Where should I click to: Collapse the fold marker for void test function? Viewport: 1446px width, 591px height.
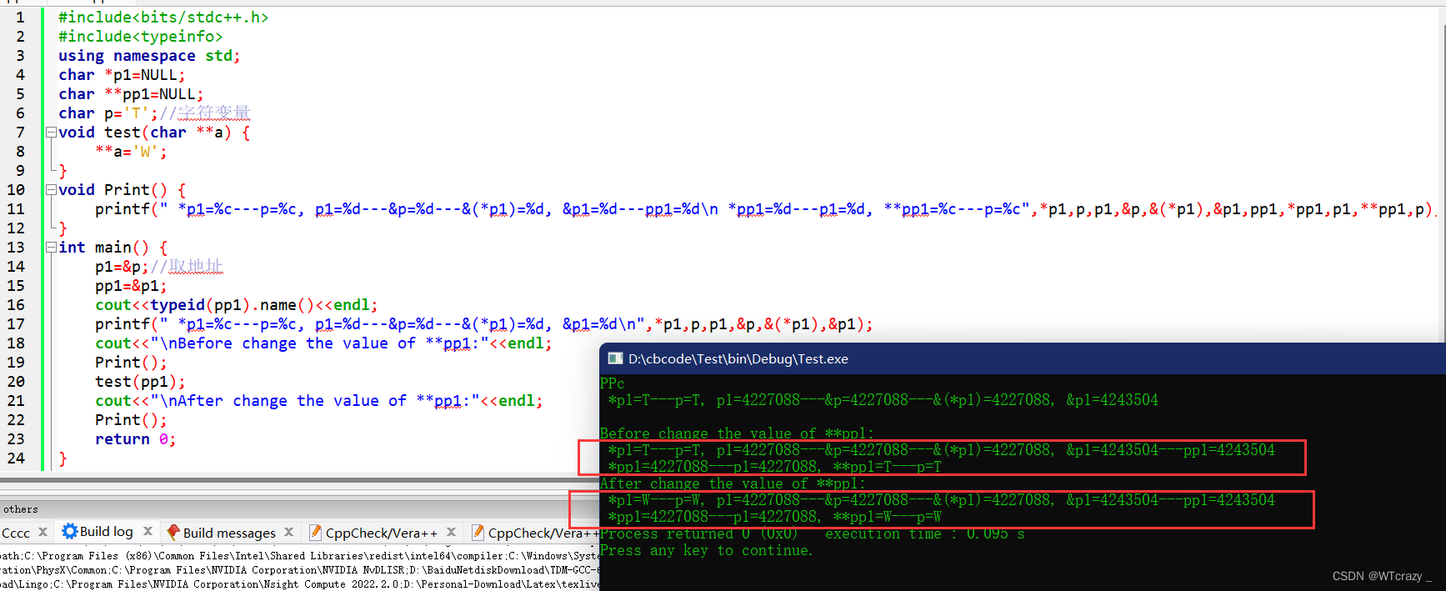[51, 133]
